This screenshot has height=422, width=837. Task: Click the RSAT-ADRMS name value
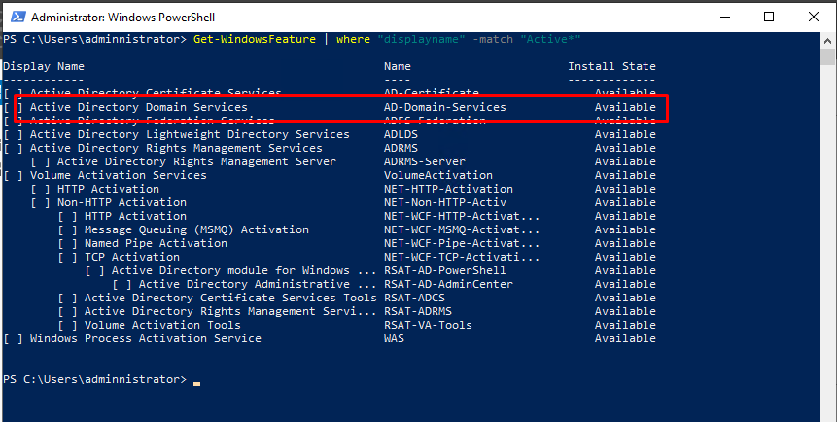418,311
